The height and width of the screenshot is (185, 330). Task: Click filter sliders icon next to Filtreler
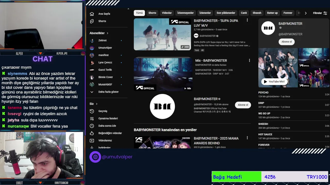coord(325,13)
